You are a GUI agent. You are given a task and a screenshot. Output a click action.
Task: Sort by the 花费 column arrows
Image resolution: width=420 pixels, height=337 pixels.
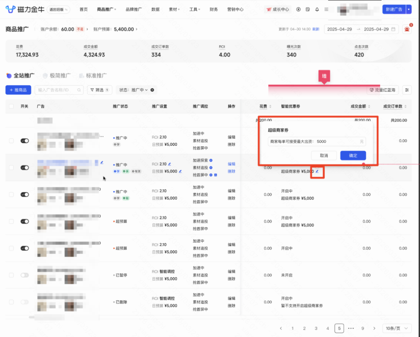coord(270,107)
